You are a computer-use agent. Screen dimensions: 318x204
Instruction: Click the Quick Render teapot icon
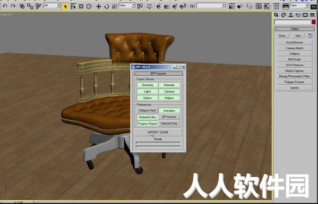tap(314, 6)
